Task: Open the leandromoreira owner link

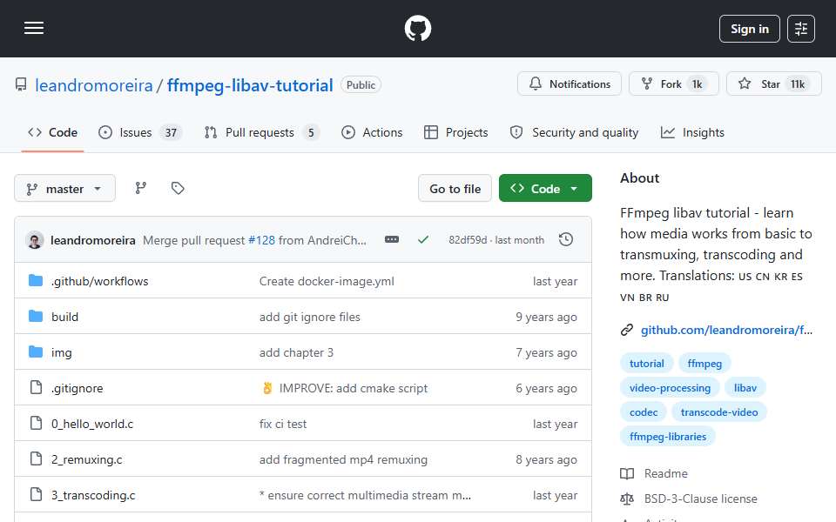Action: 94,85
